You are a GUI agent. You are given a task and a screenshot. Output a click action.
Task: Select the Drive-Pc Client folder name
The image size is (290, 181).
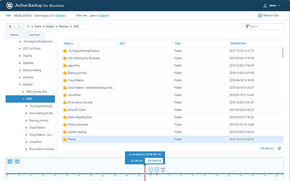point(77,110)
